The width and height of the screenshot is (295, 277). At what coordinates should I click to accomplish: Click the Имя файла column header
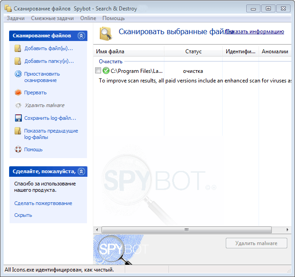[129, 51]
